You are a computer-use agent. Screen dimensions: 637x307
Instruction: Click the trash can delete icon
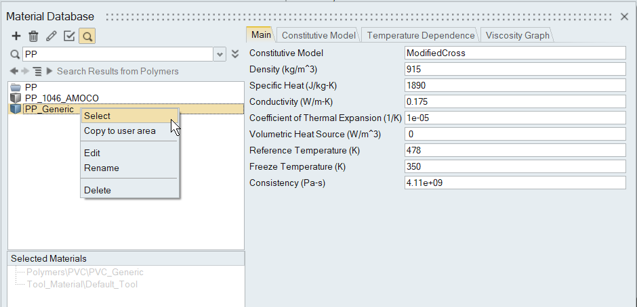click(x=33, y=36)
